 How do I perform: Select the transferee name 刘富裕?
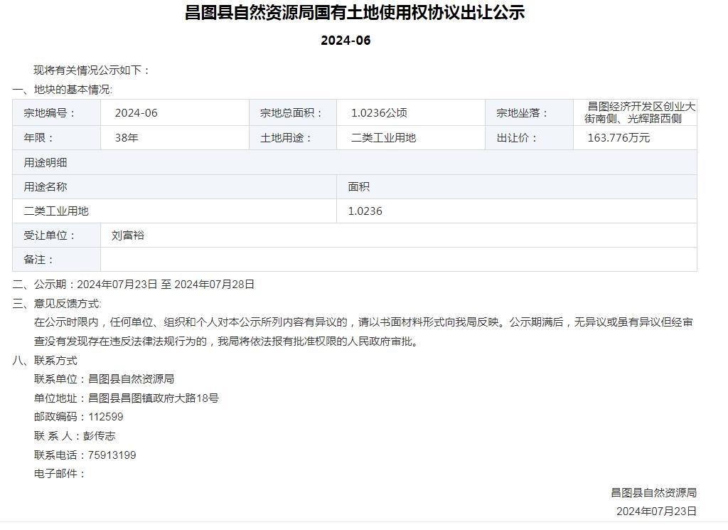[128, 235]
